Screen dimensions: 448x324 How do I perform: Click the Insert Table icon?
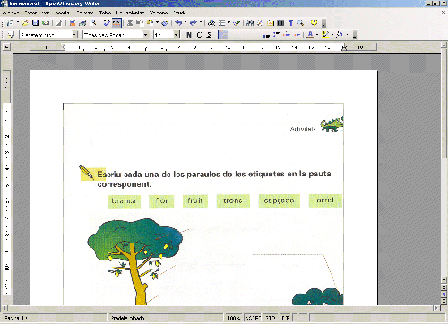point(221,22)
